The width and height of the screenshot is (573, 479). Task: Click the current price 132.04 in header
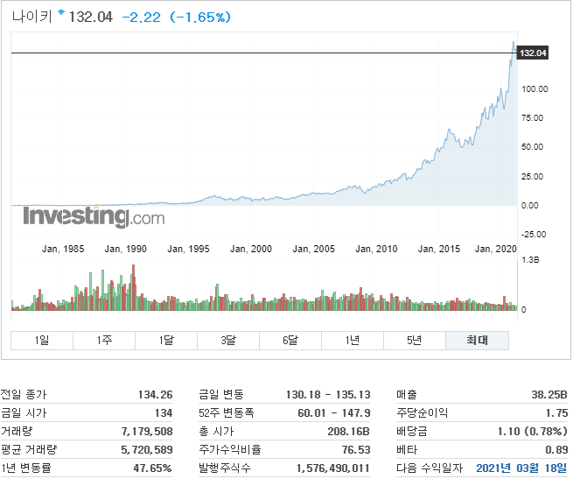tap(91, 17)
